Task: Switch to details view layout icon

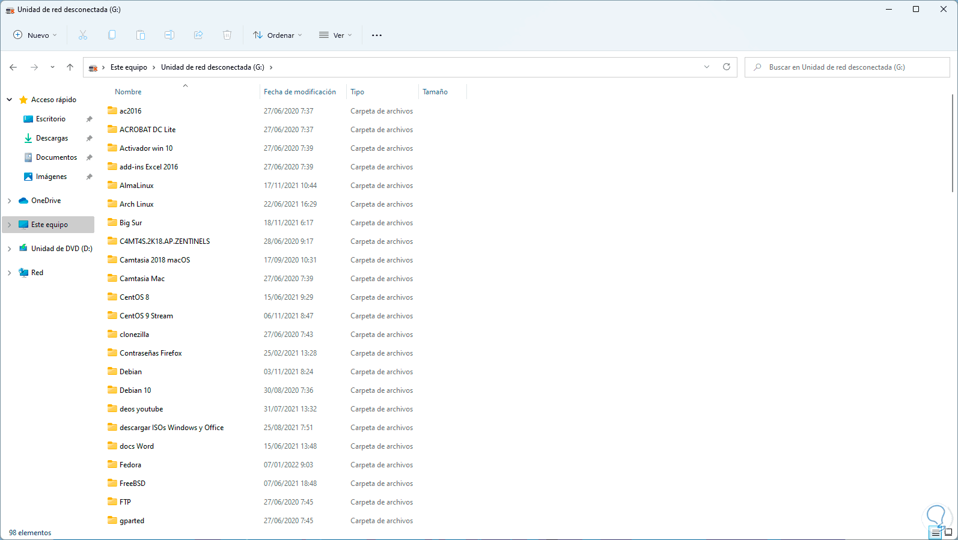Action: [936, 533]
